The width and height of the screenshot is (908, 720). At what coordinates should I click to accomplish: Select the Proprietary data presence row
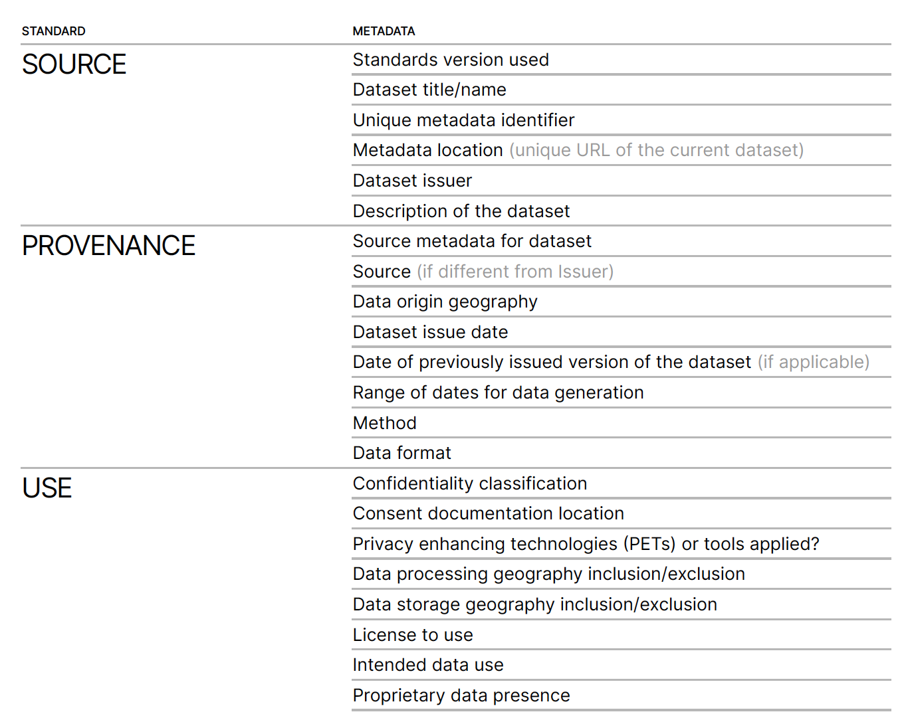point(461,695)
